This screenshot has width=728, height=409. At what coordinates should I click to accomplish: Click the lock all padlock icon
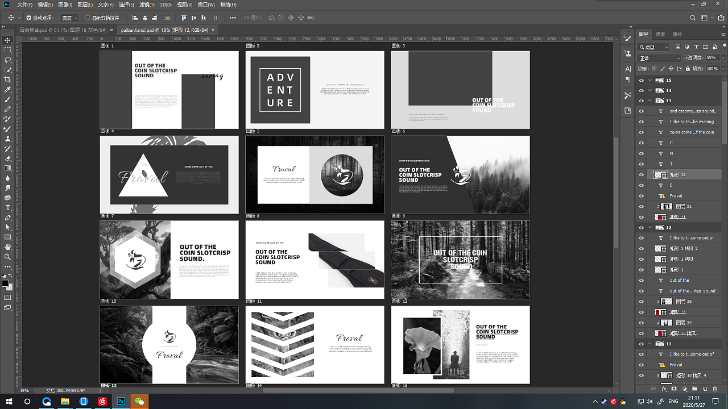pos(688,69)
